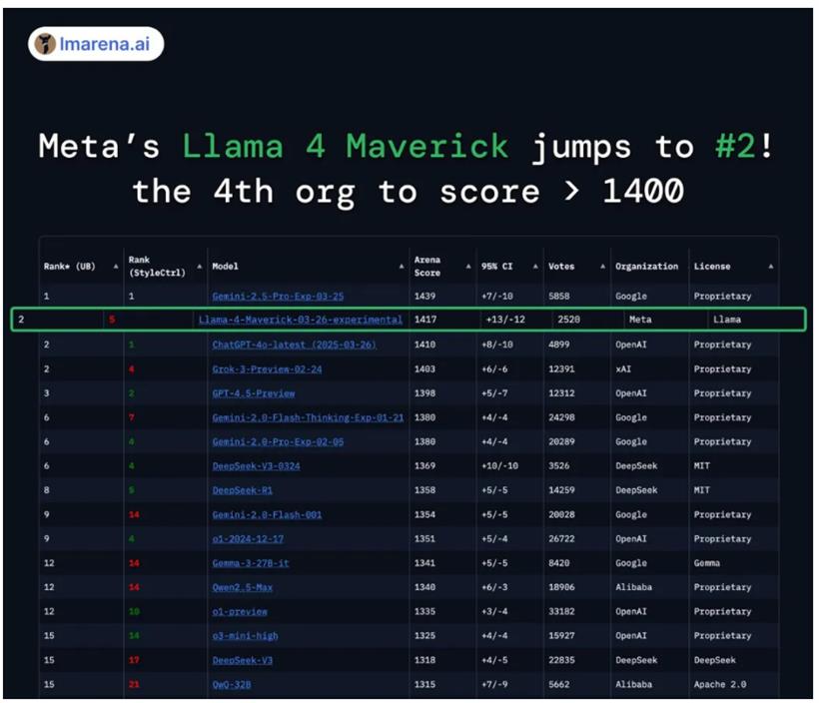Click the 2520 votes value
This screenshot has height=703, width=819.
(569, 320)
